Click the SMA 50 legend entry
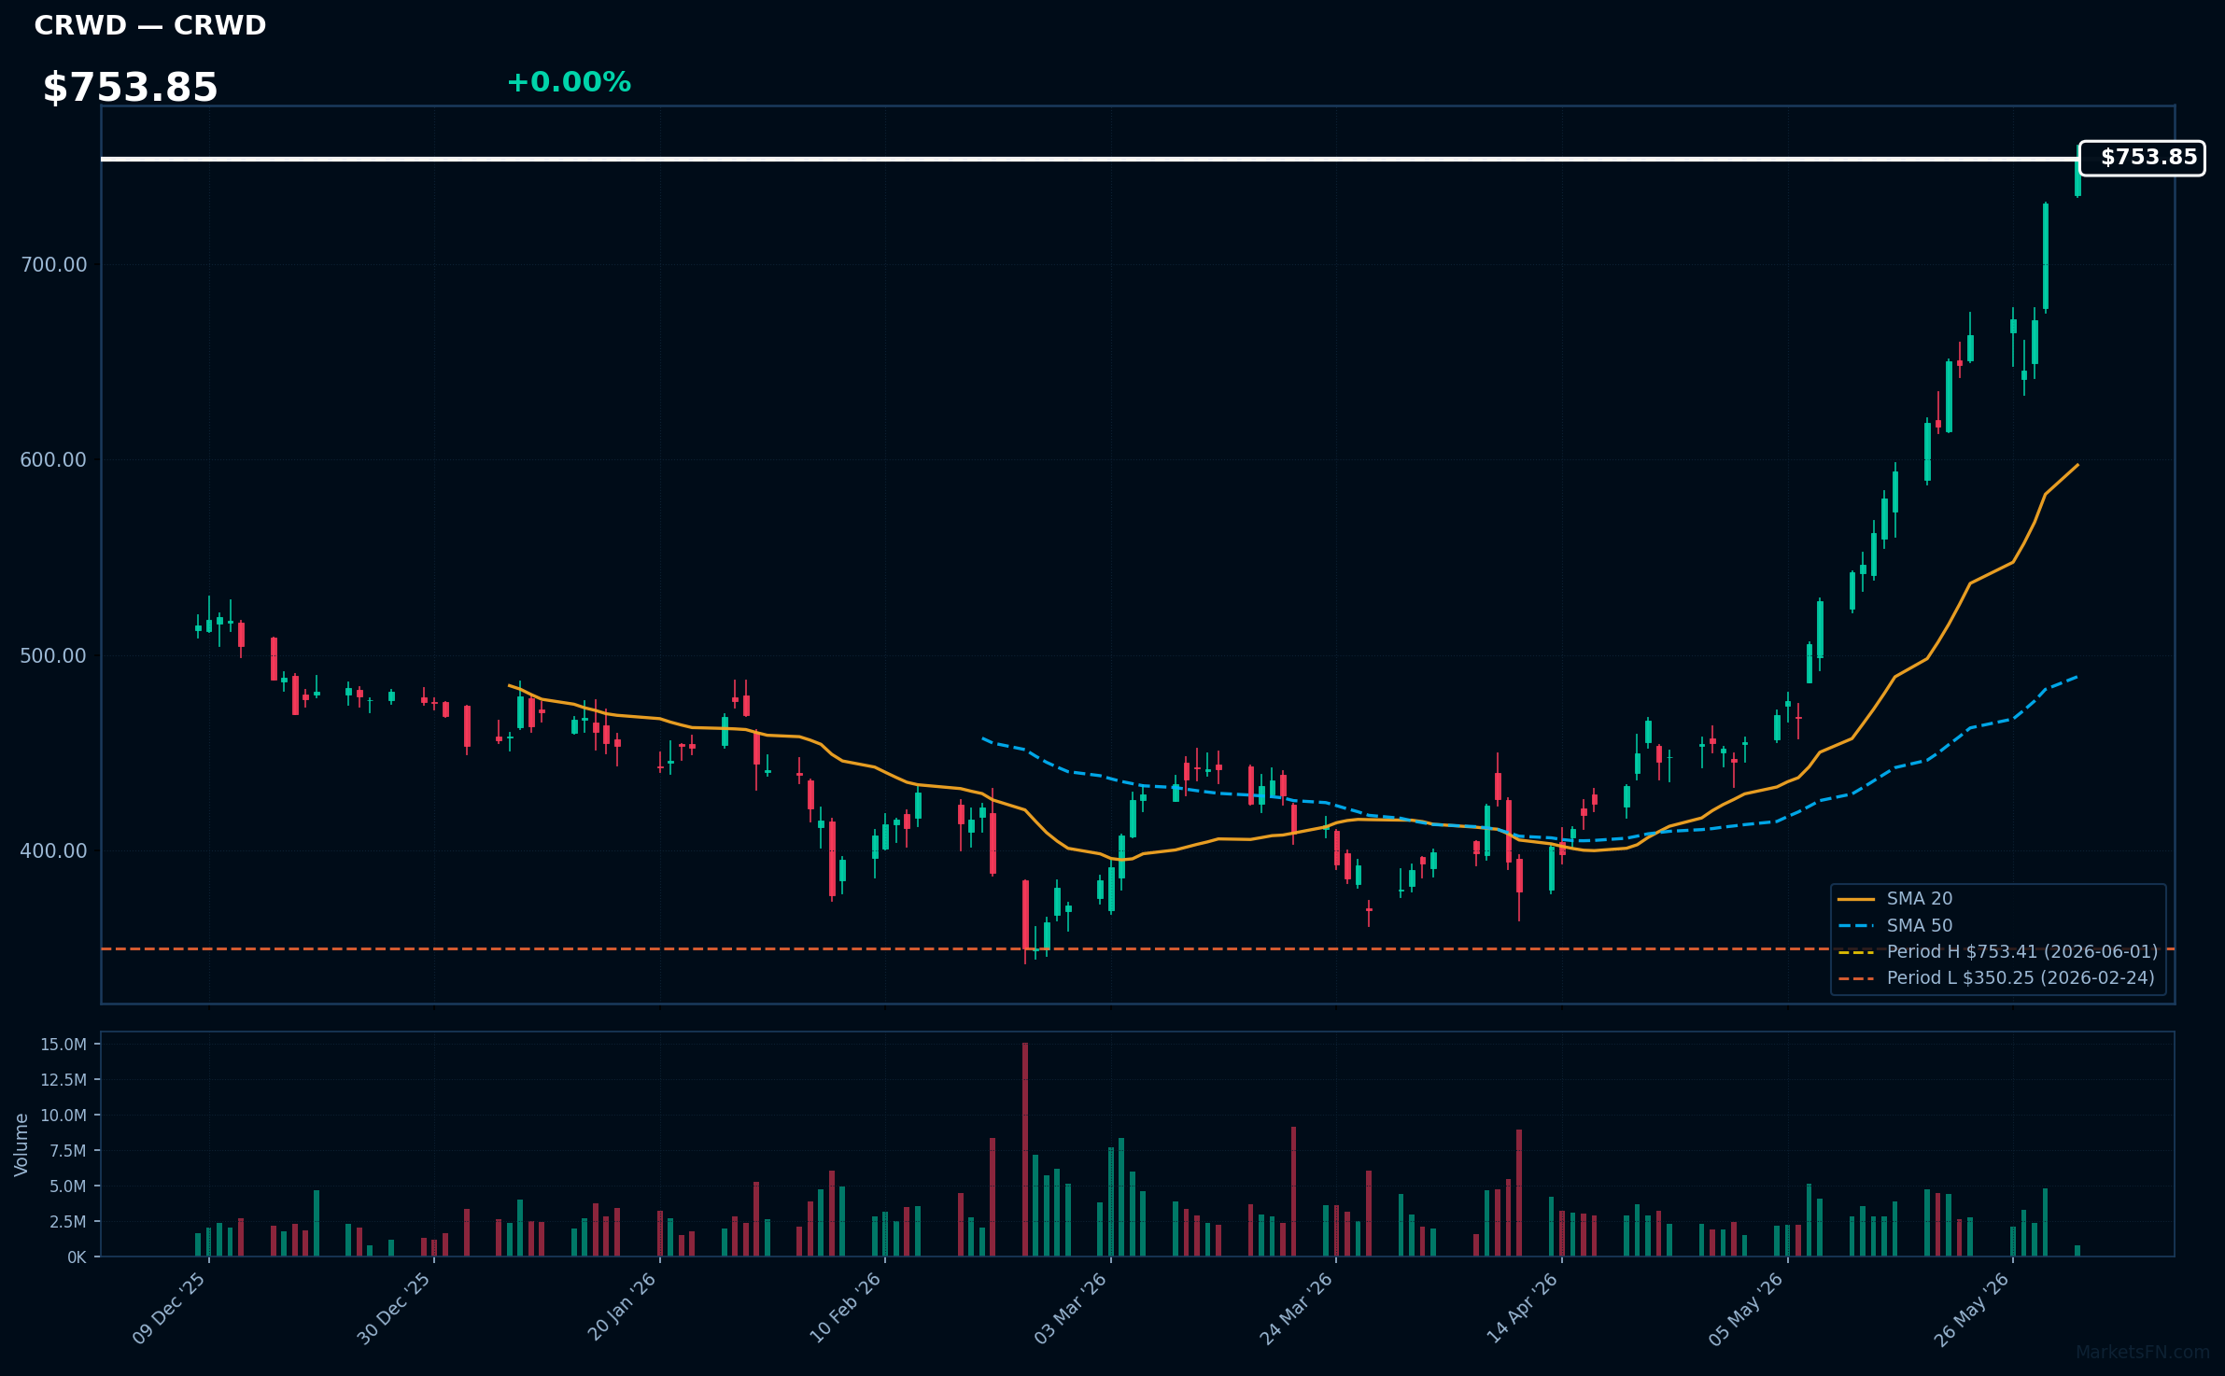 tap(1895, 926)
